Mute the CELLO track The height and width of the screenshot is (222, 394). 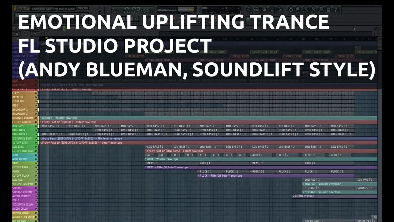click(x=36, y=200)
